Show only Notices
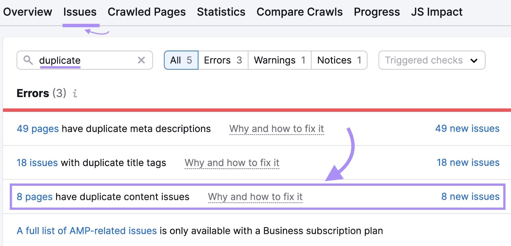 [x=339, y=60]
